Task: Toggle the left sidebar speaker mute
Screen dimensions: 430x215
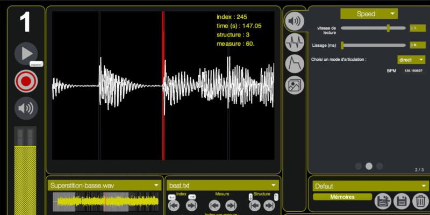Action: coord(25,109)
